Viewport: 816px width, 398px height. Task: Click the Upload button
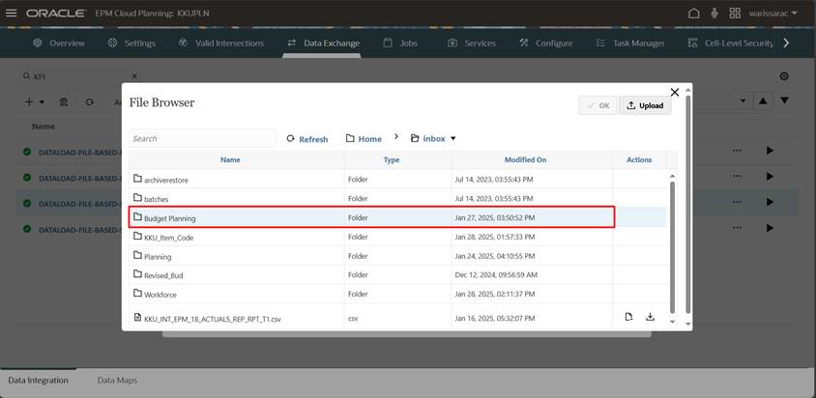[x=645, y=105]
